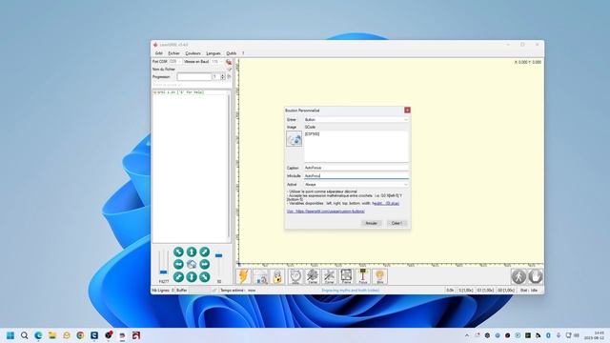The width and height of the screenshot is (610, 343).
Task: Open File Explorer from the taskbar
Action: [52, 335]
